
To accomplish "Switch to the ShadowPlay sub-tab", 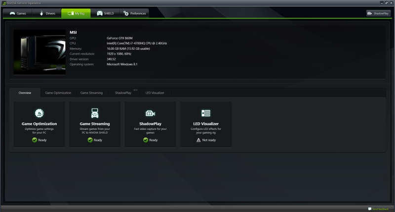I will [x=123, y=93].
